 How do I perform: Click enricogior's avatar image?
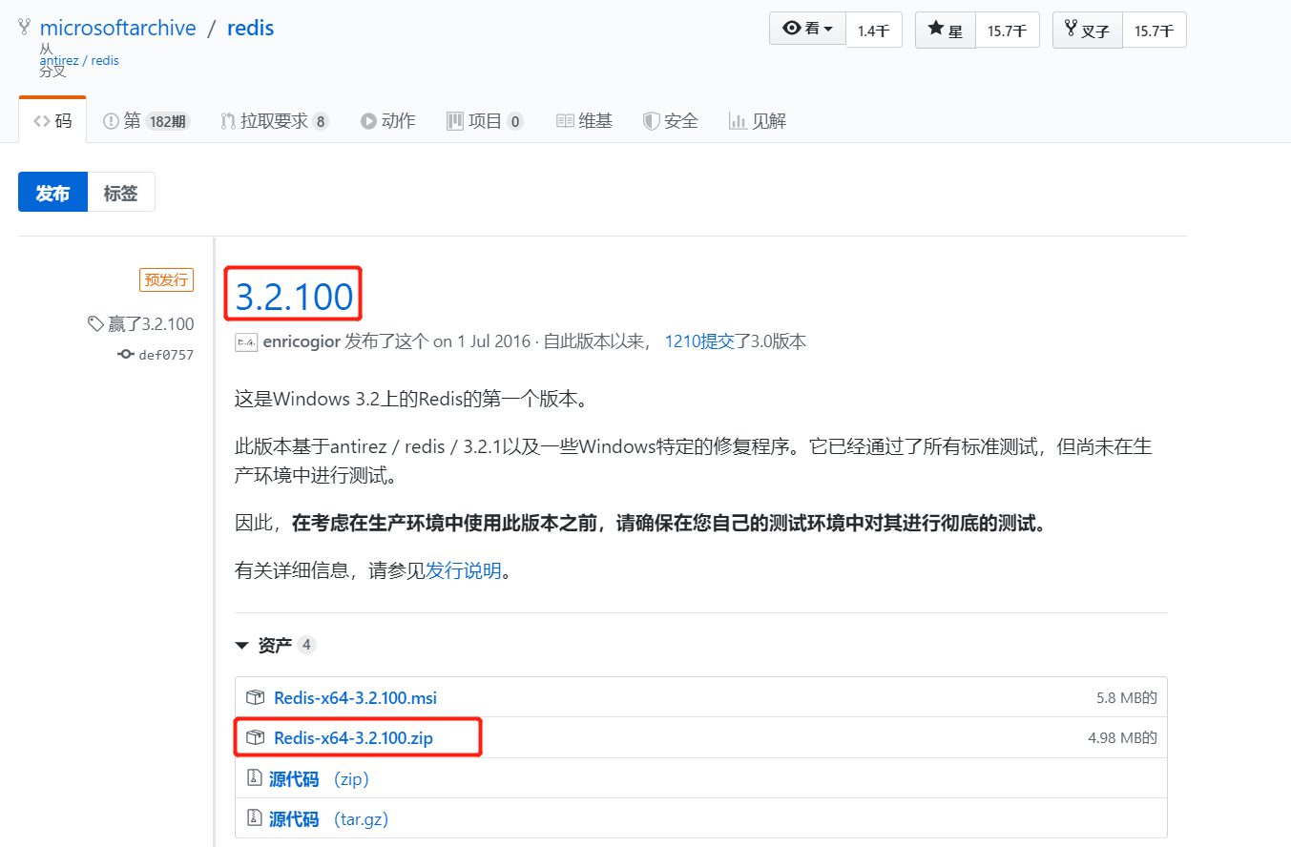[x=245, y=341]
